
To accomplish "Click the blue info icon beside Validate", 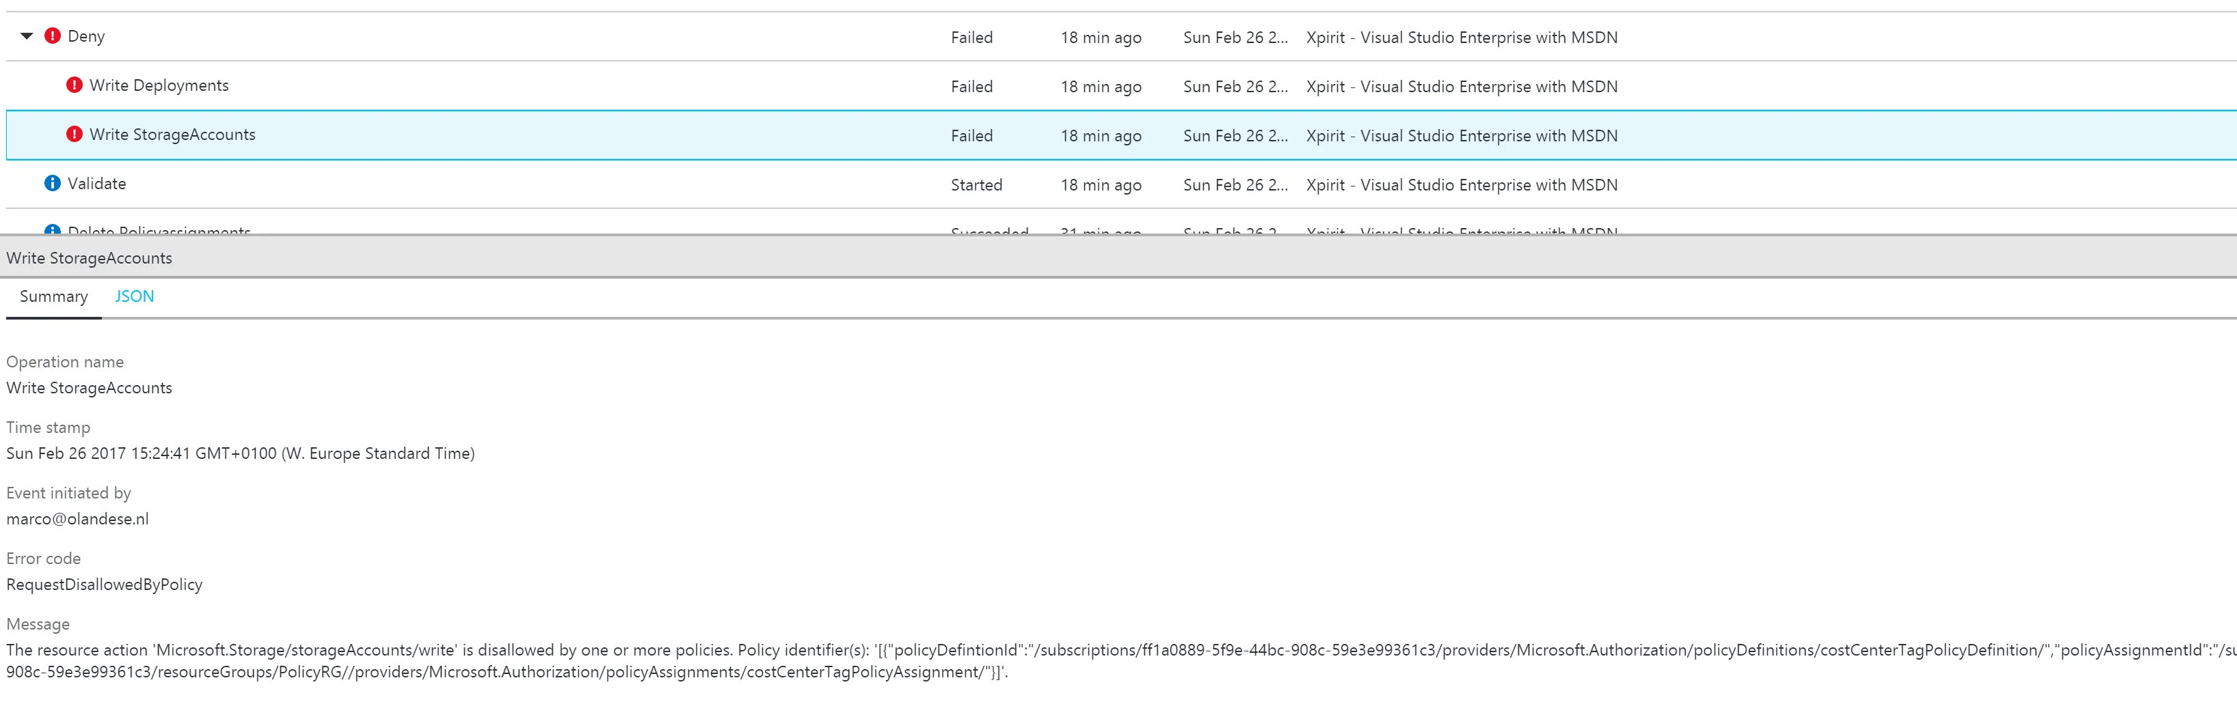I will pos(52,183).
